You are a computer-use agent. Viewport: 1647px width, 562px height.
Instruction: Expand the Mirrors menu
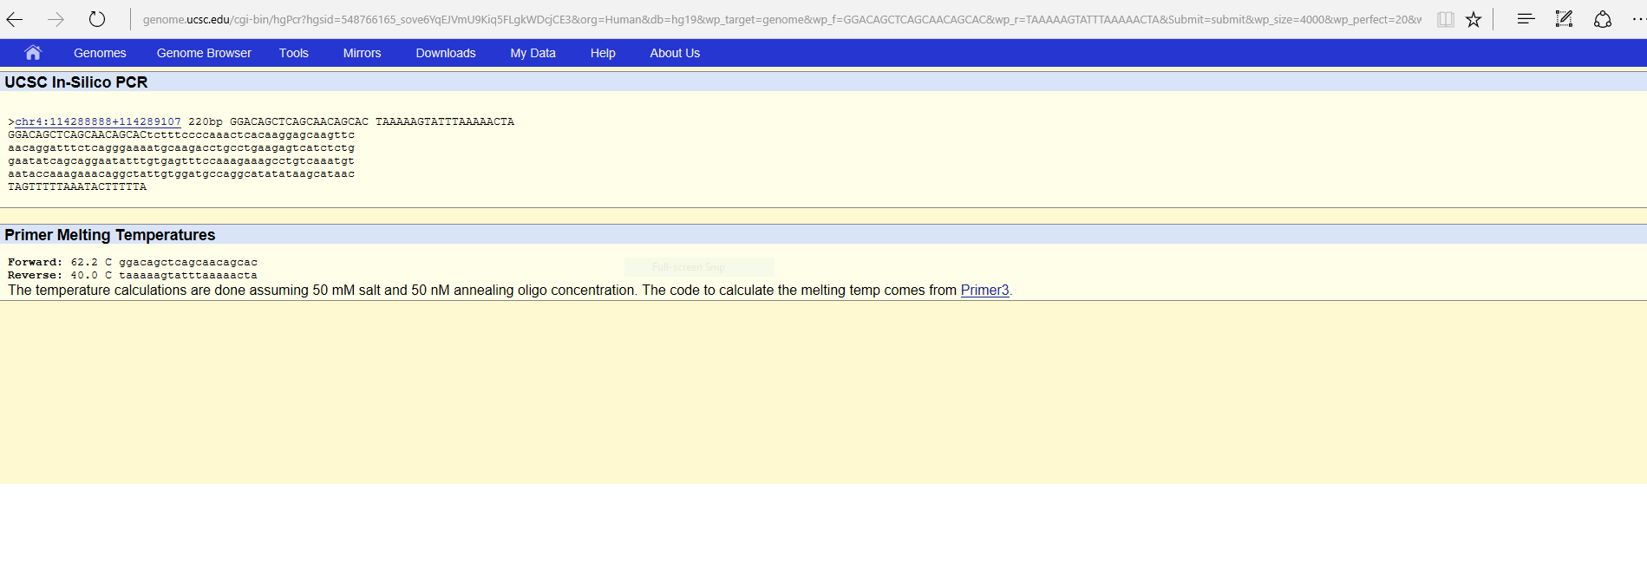point(362,53)
